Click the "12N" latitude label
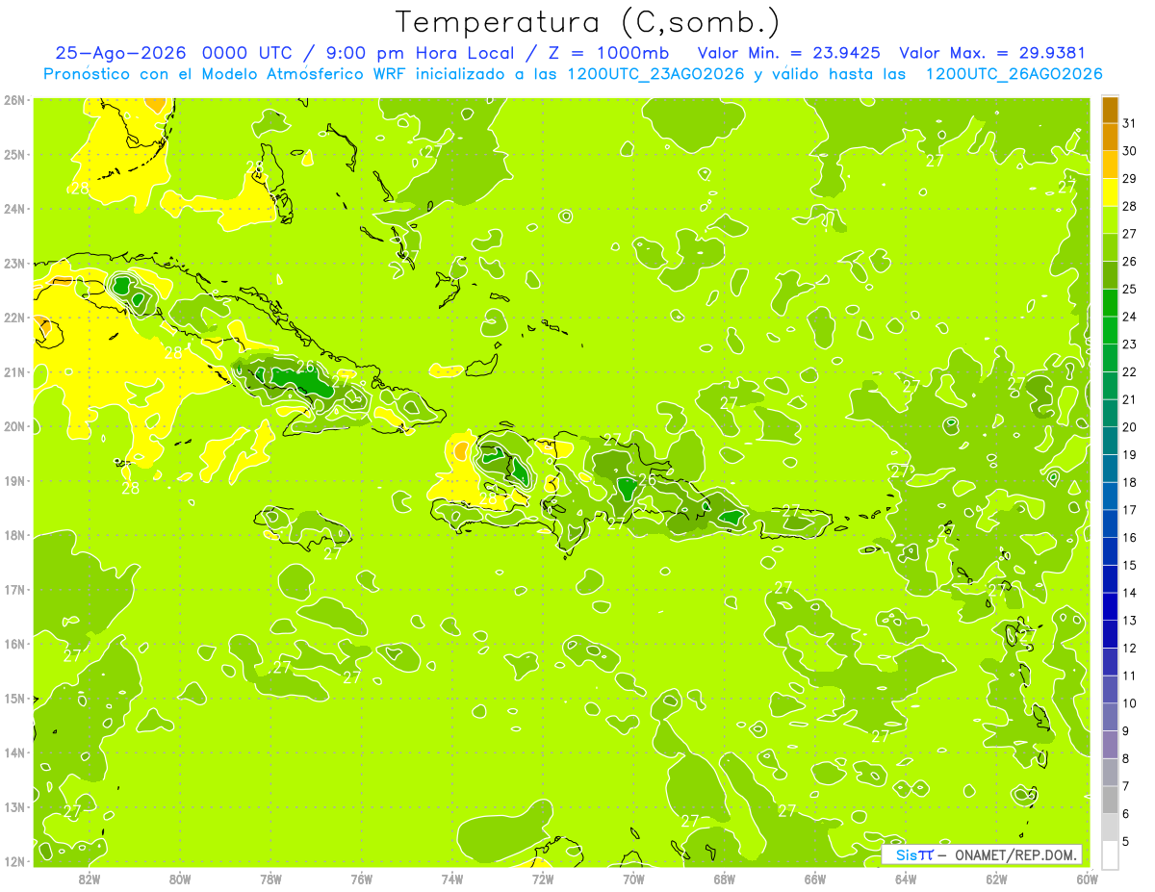This screenshot has height=892, width=1155. [14, 861]
